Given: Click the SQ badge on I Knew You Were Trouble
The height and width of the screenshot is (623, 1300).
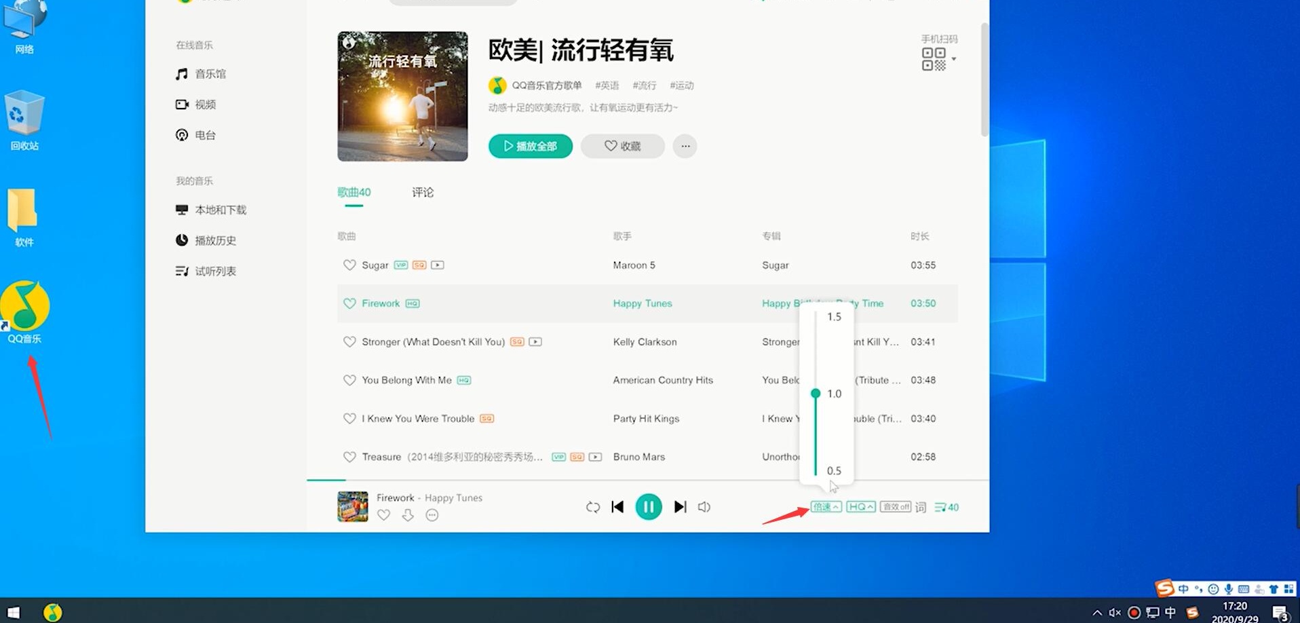Looking at the screenshot, I should pyautogui.click(x=486, y=419).
